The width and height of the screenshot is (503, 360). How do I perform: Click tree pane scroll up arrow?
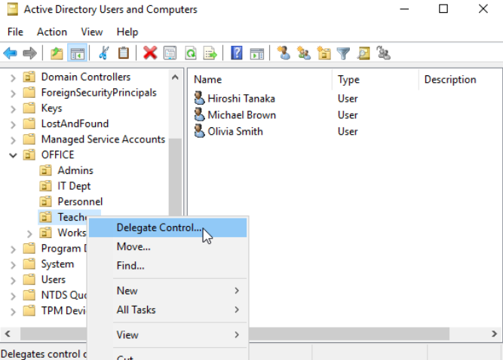click(x=175, y=77)
